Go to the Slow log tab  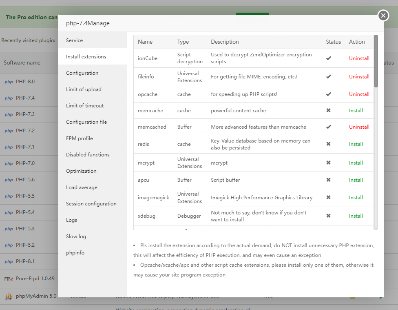pos(76,236)
